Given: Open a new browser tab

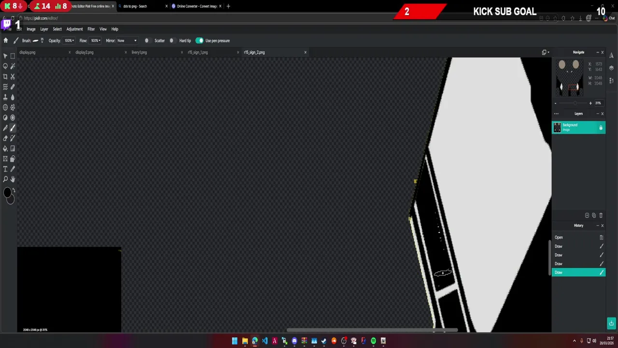Looking at the screenshot, I should point(228,6).
